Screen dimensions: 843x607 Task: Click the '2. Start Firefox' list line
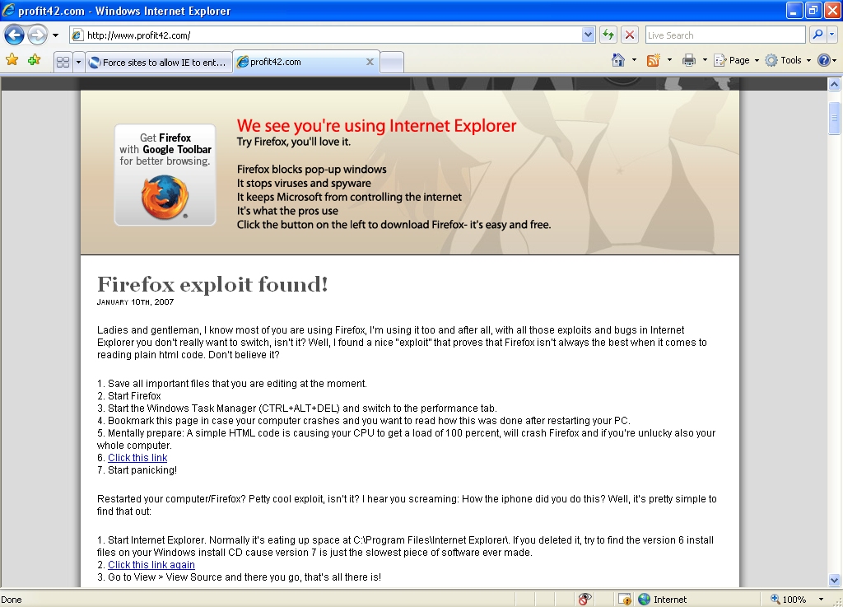tap(129, 395)
